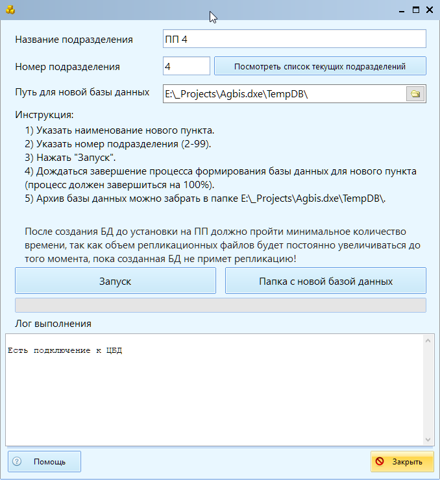Click the log scrollbar up arrow

(428, 341)
